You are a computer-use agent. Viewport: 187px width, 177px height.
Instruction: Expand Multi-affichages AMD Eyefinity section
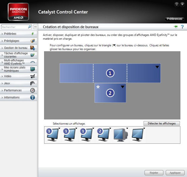coord(18,62)
